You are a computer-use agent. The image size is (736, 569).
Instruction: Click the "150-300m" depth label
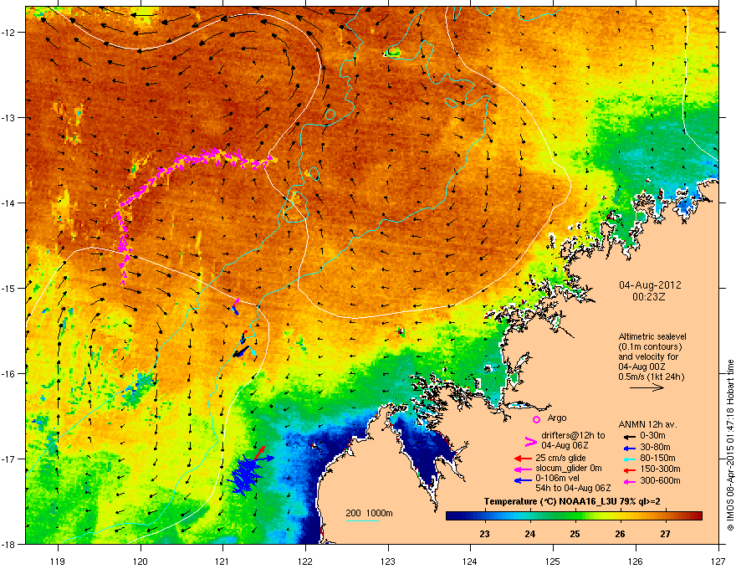(660, 469)
